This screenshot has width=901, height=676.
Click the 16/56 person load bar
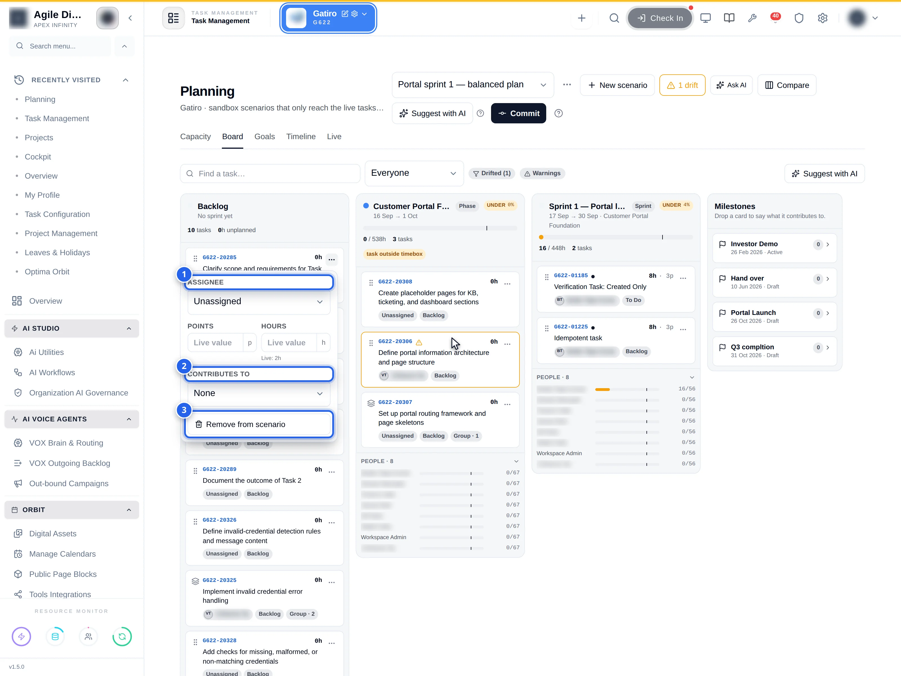(627, 390)
